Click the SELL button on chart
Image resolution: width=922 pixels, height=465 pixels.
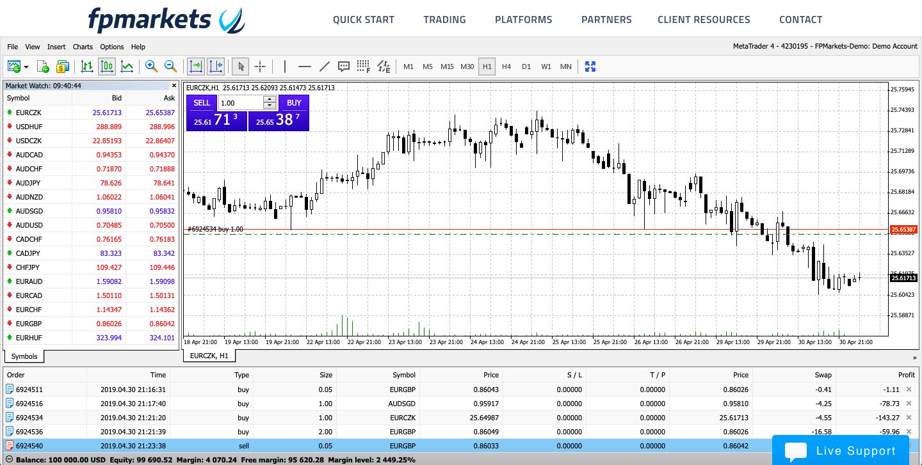click(202, 102)
